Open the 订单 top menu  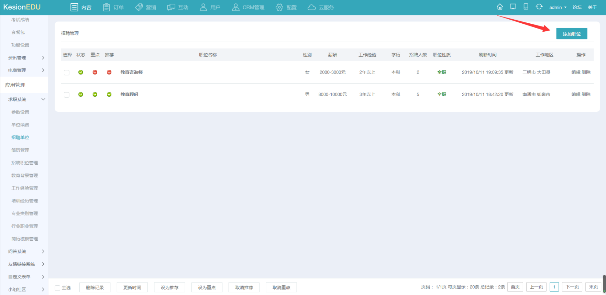(113, 7)
